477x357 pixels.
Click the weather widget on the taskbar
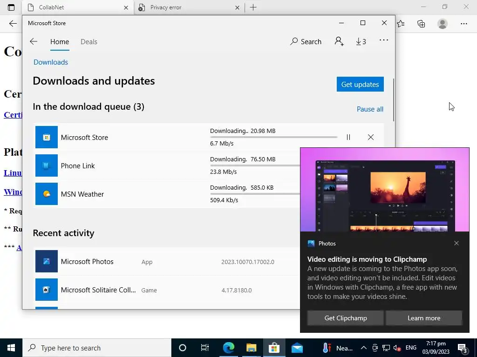338,348
